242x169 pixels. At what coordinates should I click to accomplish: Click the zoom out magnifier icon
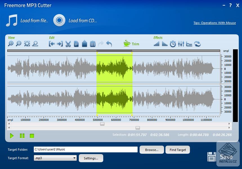tap(19, 44)
